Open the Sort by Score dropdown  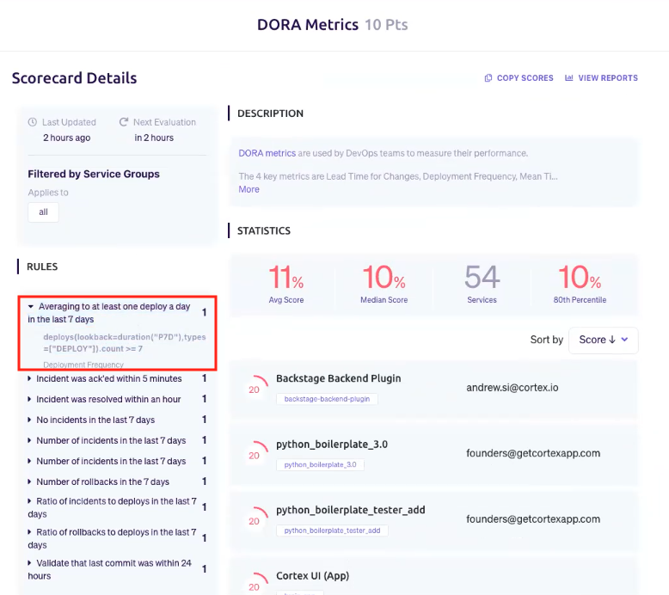(604, 340)
